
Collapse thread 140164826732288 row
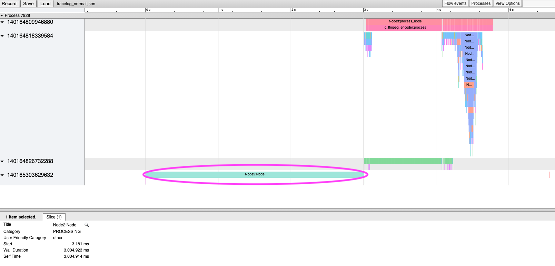point(2,161)
